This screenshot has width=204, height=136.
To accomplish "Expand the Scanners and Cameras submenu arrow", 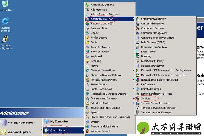I will tap(133, 98).
